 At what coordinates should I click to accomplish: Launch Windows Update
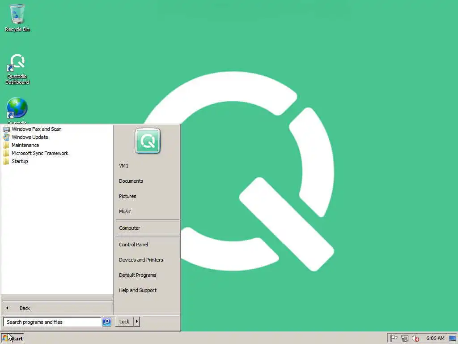(30, 137)
